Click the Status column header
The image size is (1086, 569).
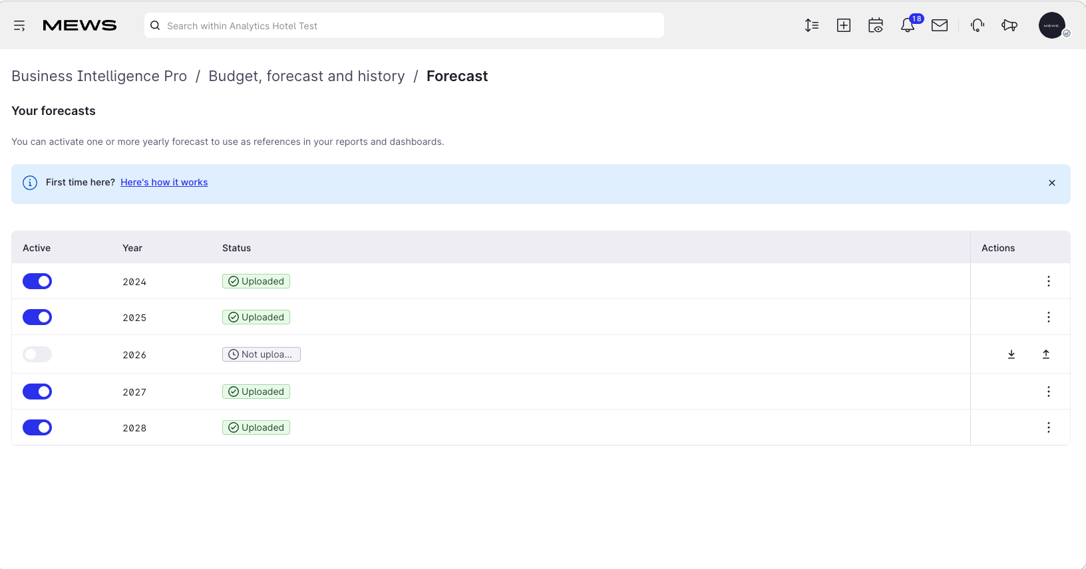click(x=236, y=248)
